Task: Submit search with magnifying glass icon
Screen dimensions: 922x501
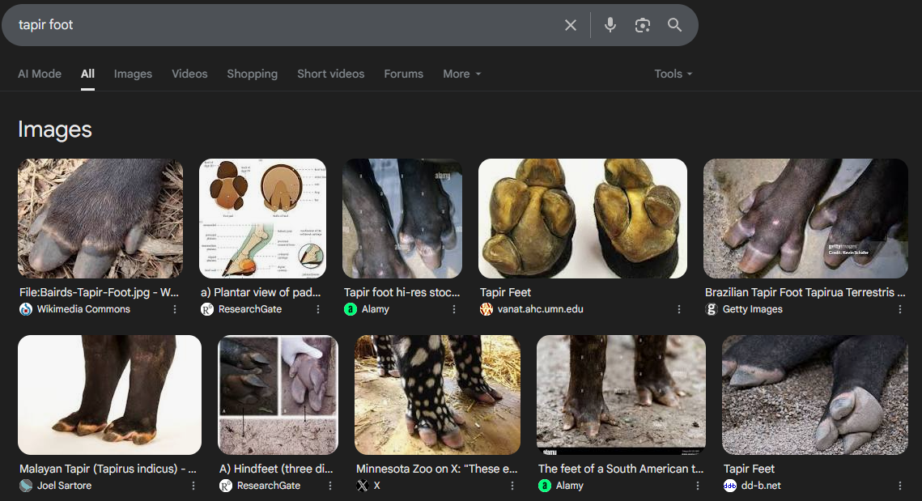Action: click(x=674, y=25)
